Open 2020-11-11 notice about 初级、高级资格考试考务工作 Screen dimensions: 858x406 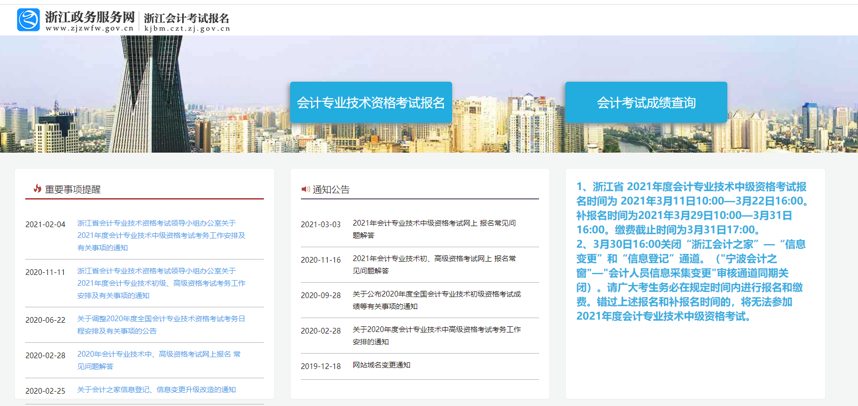[161, 283]
